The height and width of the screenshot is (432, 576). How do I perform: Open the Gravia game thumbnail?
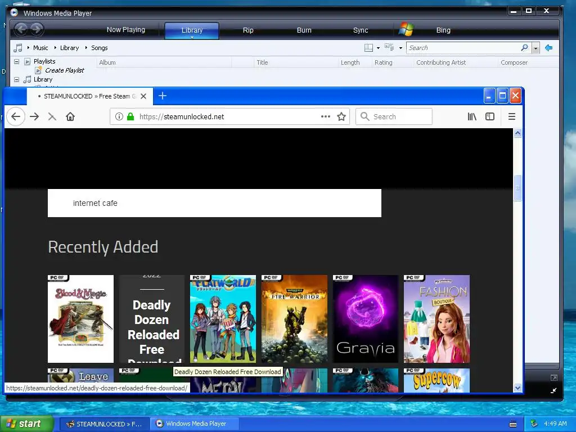[x=366, y=319]
